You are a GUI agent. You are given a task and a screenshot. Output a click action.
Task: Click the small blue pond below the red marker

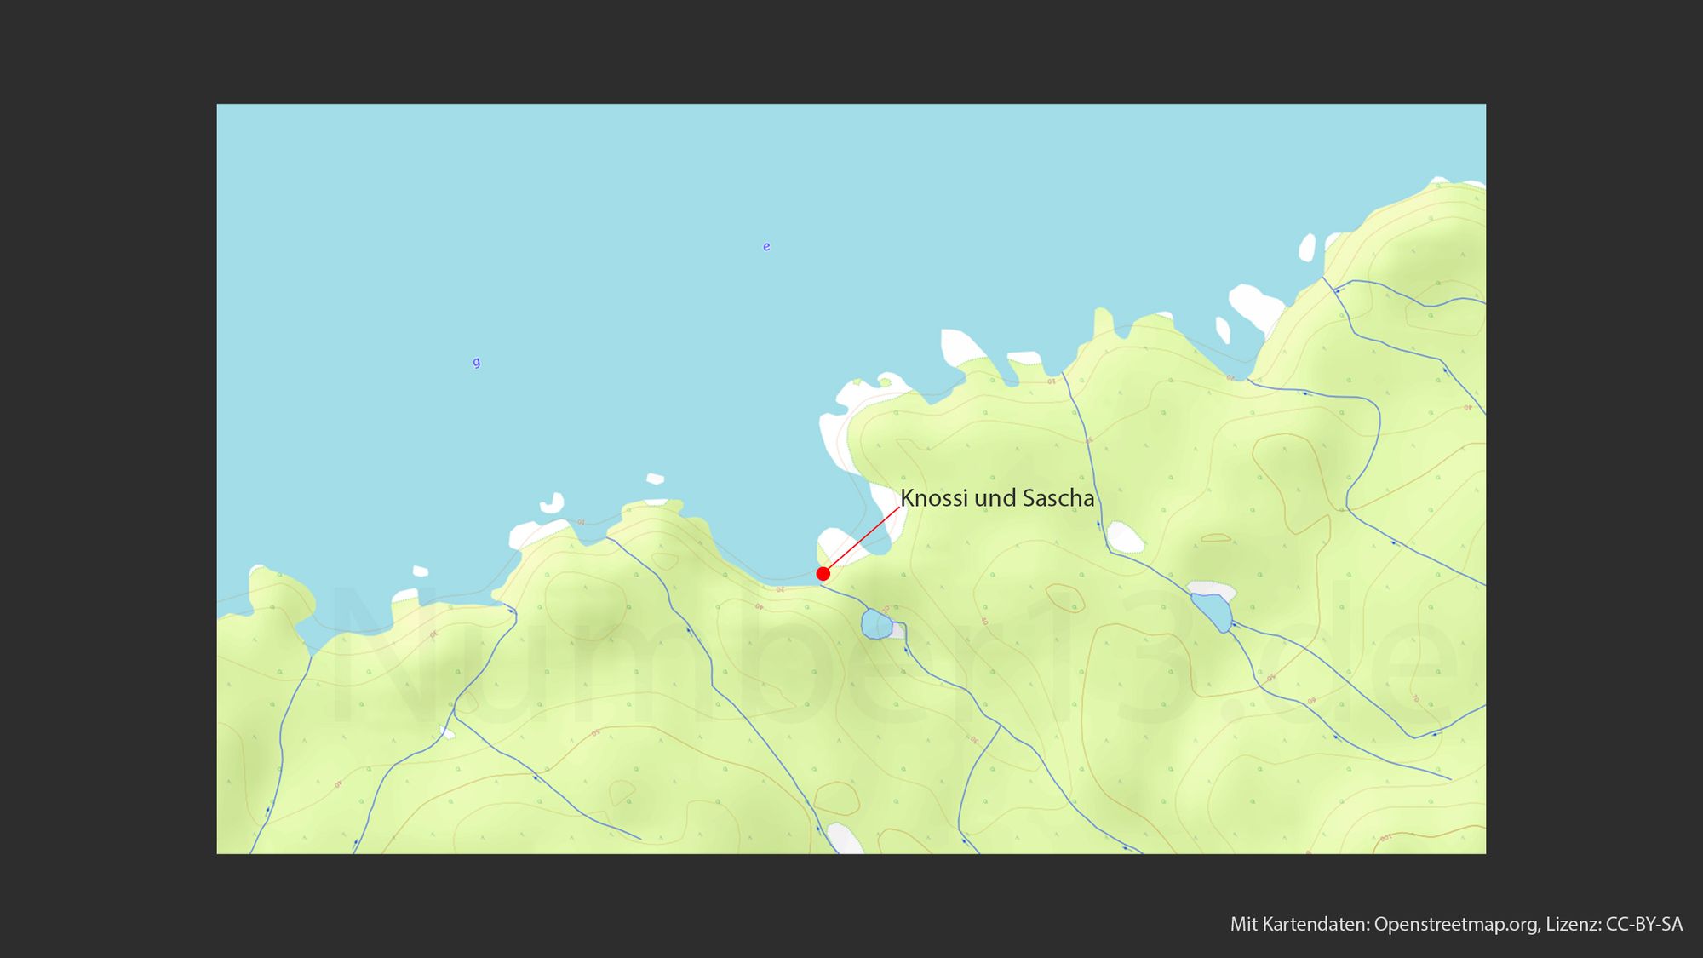tap(876, 624)
